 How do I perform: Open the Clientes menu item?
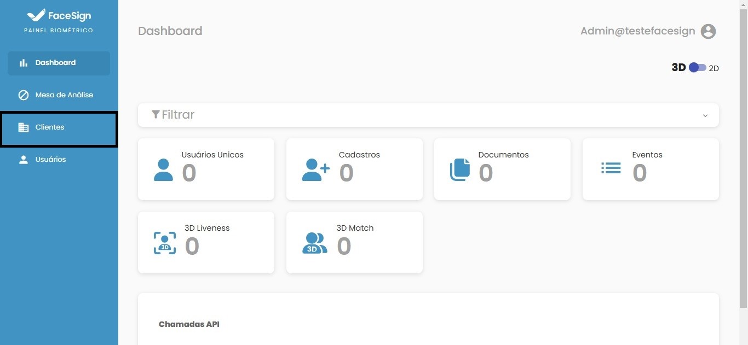[x=50, y=127]
